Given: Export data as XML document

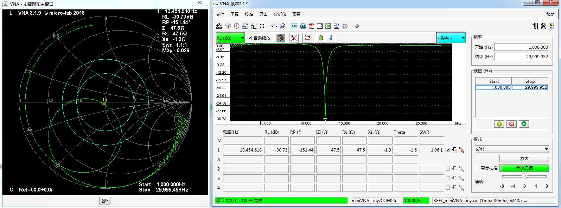Looking at the screenshot, I should point(337,26).
